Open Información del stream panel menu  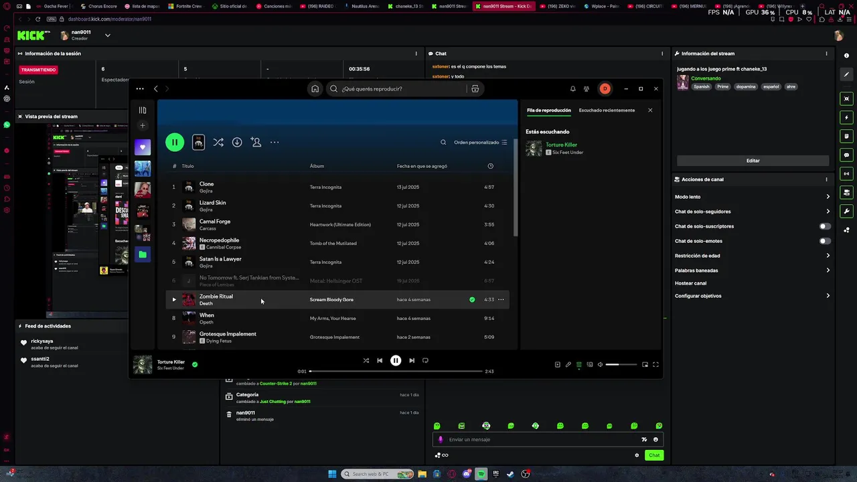(826, 54)
